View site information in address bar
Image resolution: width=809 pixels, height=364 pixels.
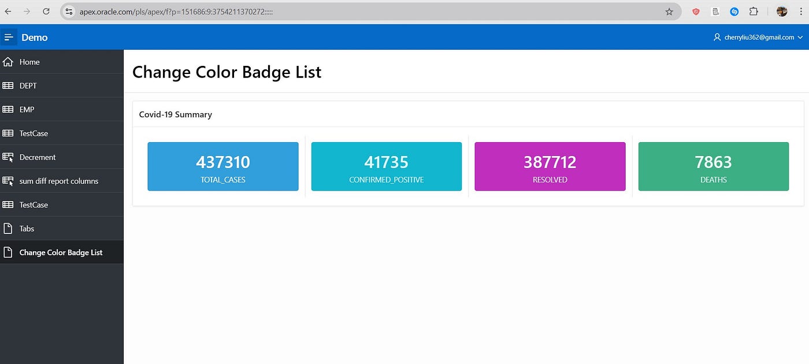click(x=69, y=12)
